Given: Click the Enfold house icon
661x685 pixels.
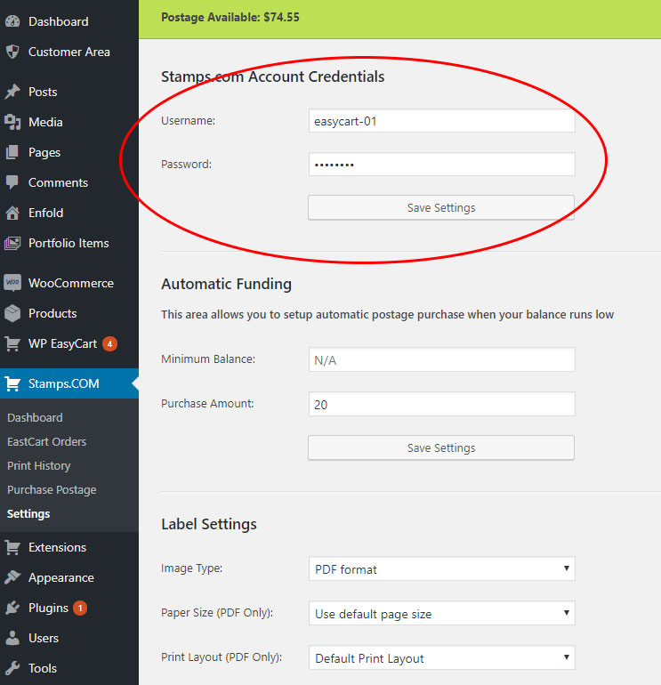Looking at the screenshot, I should pyautogui.click(x=12, y=213).
